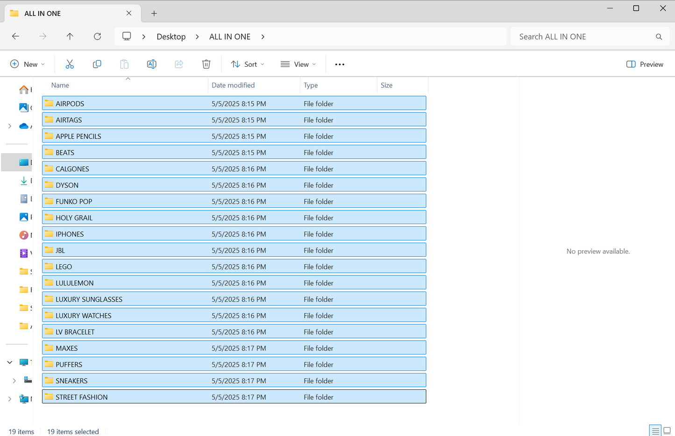Select Network icon in sidebar
Viewport: 675px width, 436px height.
[24, 399]
